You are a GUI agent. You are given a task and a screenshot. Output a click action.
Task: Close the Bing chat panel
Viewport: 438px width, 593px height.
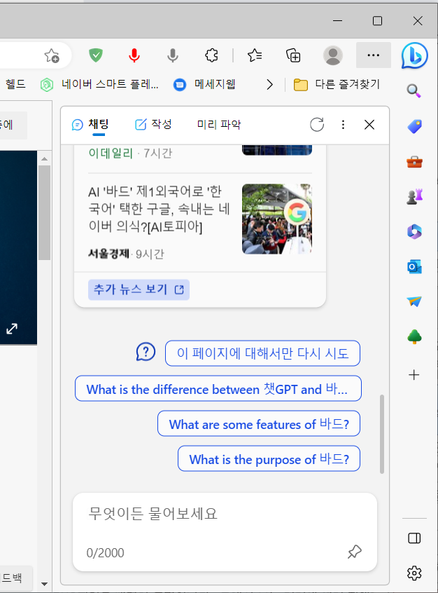point(369,125)
